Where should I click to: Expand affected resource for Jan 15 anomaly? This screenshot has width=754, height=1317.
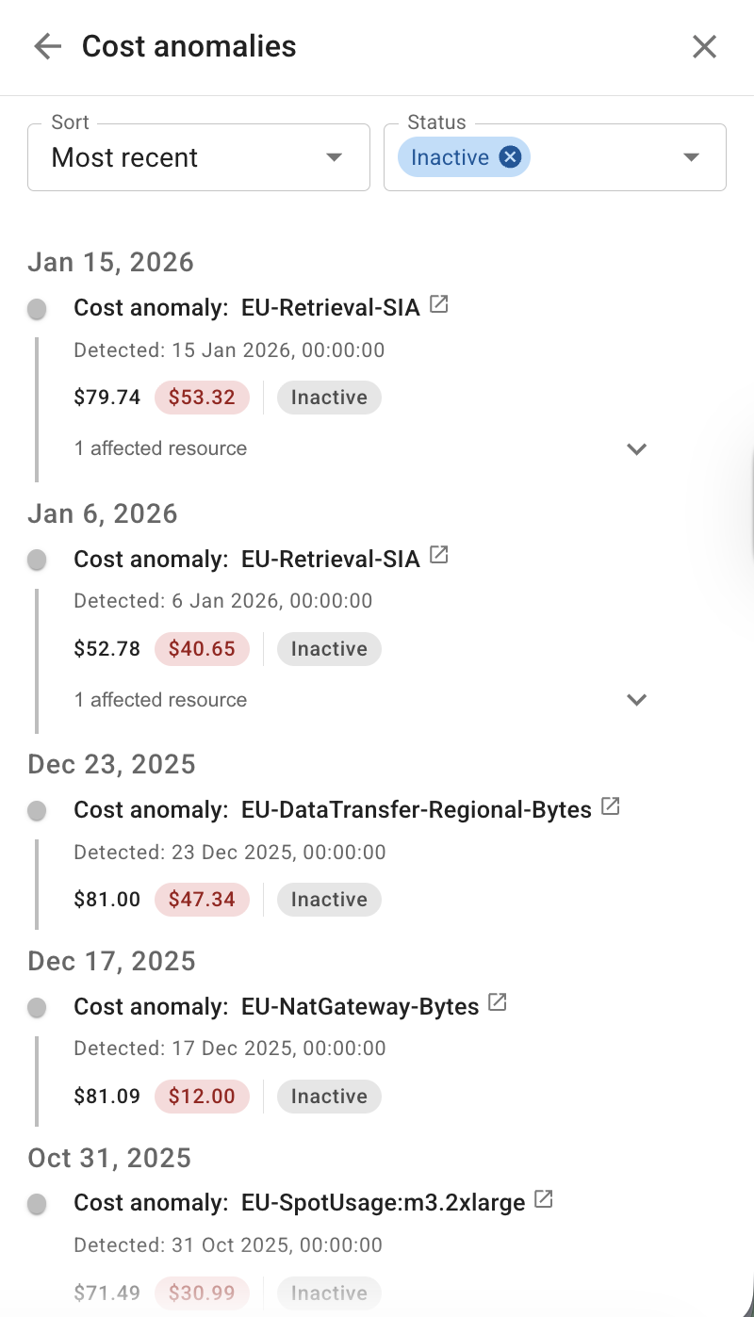tap(637, 449)
